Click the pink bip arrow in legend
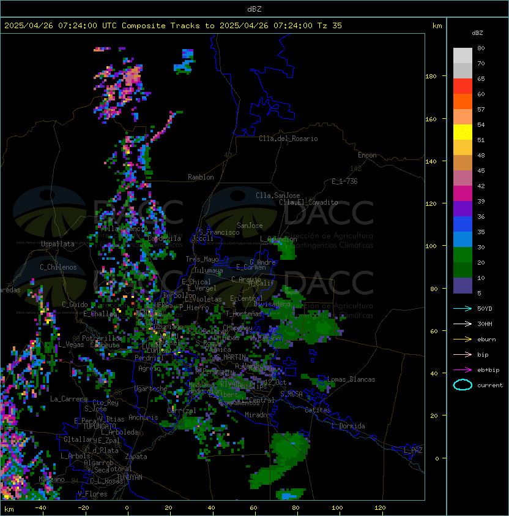Screen dimensions: 509x516 click(x=463, y=354)
